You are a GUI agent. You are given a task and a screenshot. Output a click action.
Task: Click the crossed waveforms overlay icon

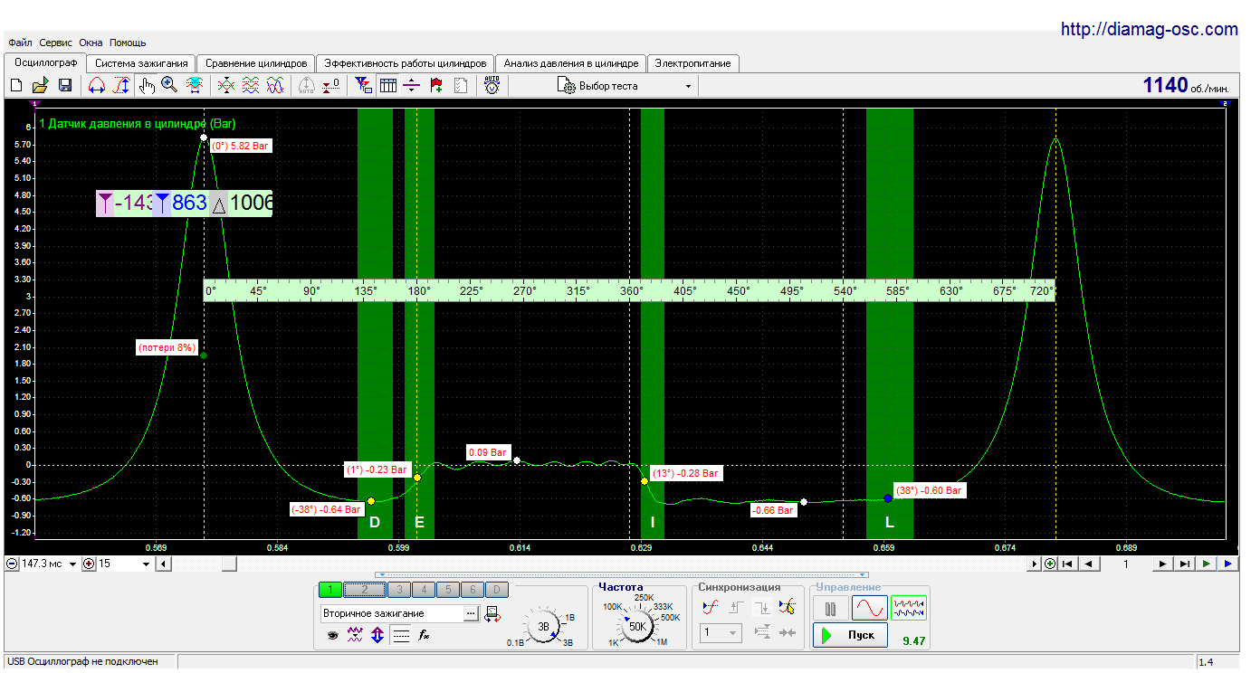[226, 85]
